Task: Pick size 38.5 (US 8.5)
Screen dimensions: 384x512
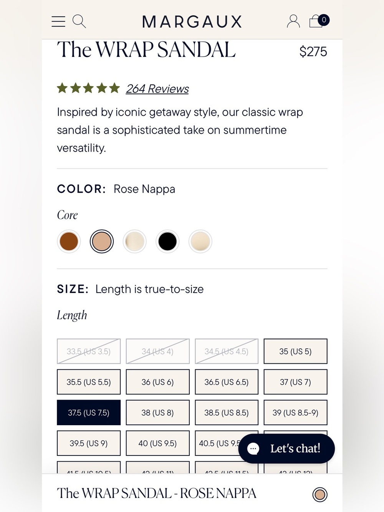Action: click(227, 413)
